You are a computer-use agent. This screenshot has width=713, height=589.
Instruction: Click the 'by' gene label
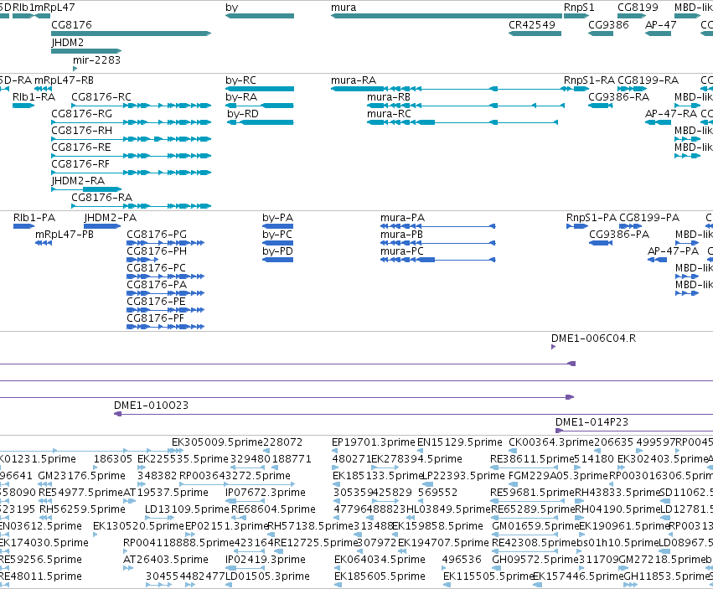[231, 8]
